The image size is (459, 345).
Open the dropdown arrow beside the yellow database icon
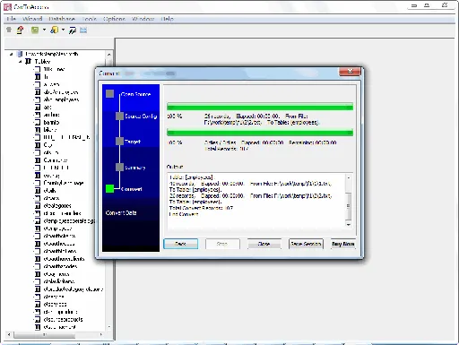(x=63, y=30)
